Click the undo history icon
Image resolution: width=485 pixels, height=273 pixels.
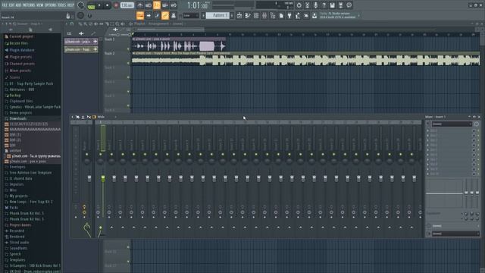[299, 5]
